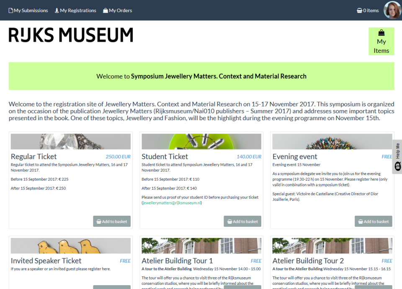This screenshot has height=289, width=402.
Task: Click the Help Me camera icon
Action: pos(398,166)
